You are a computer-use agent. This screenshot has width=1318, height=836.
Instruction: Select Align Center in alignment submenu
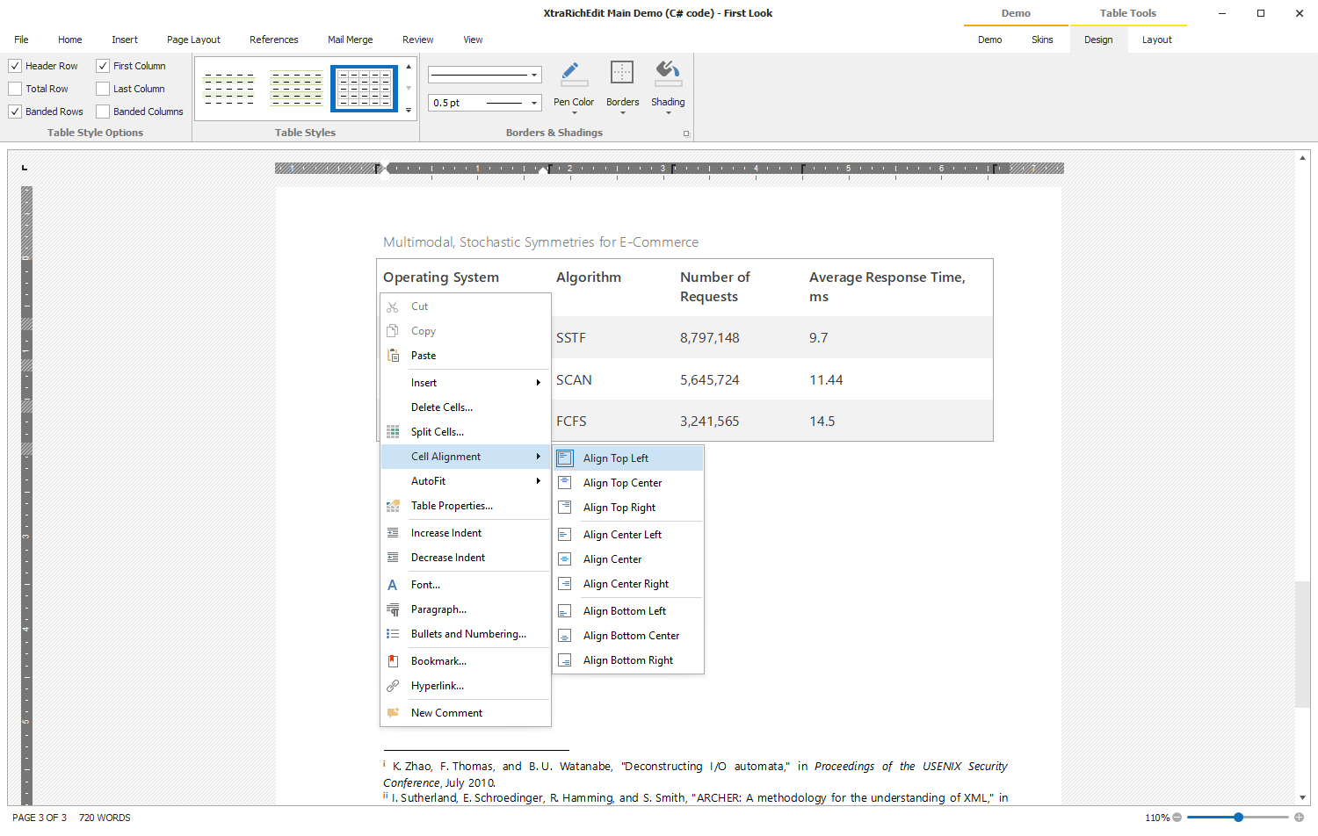coord(612,559)
